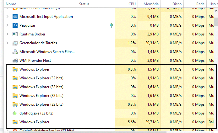The image size is (218, 133).
Task: Click the 39,7 MB memory value
Action: pos(152,122)
